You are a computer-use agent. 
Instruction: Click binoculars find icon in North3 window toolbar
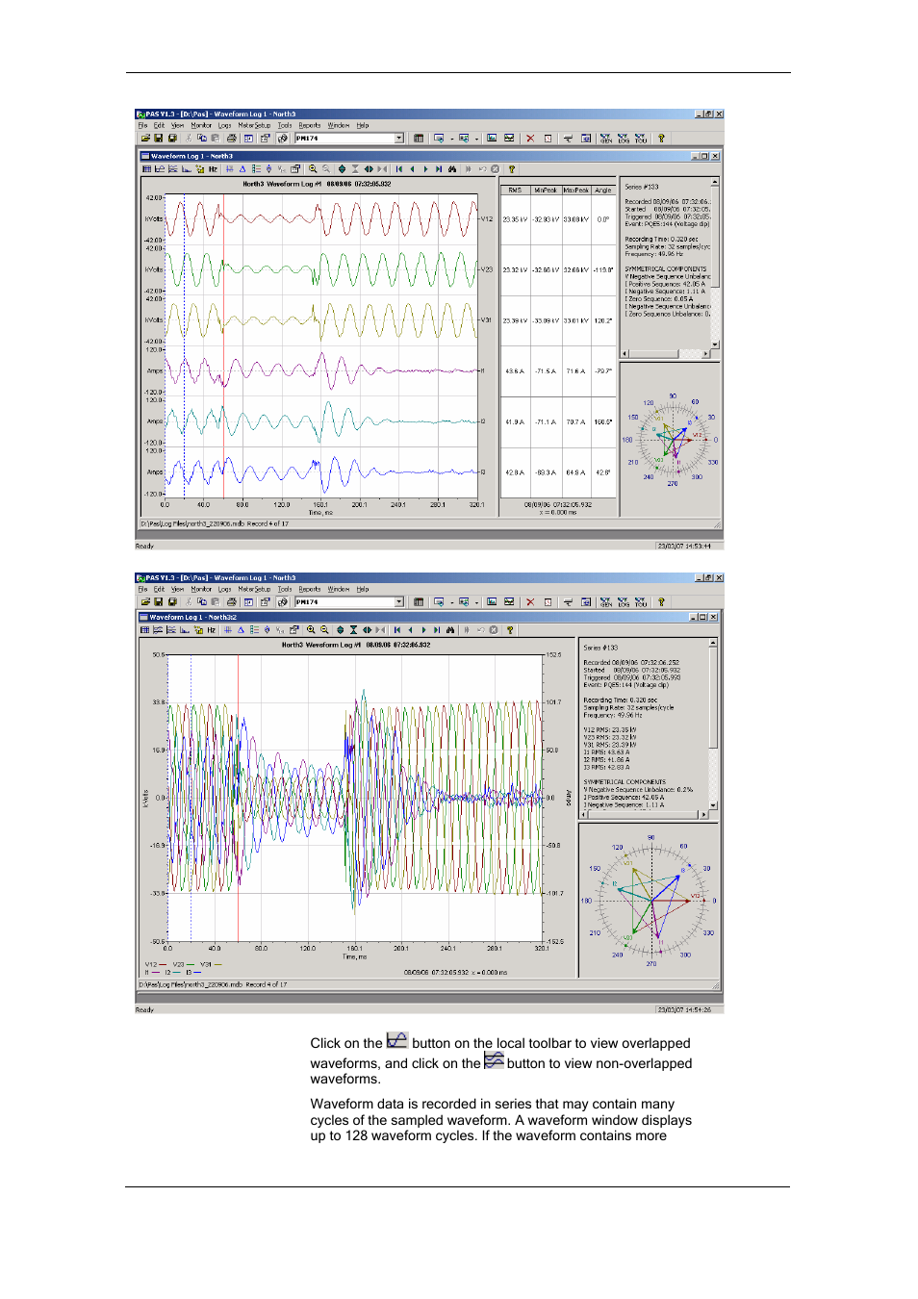pyautogui.click(x=451, y=169)
